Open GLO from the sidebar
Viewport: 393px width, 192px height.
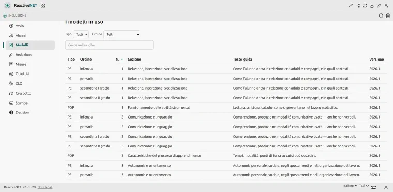19,83
